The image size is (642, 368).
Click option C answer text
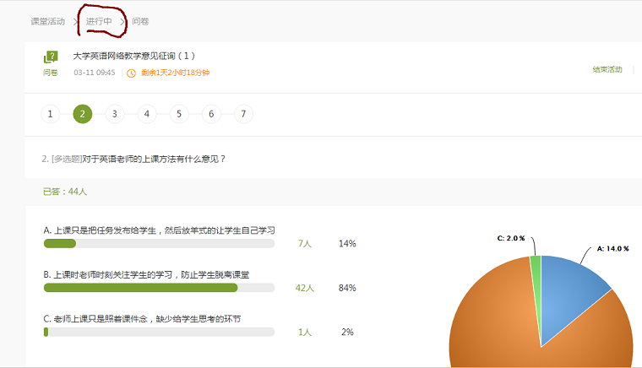point(142,319)
